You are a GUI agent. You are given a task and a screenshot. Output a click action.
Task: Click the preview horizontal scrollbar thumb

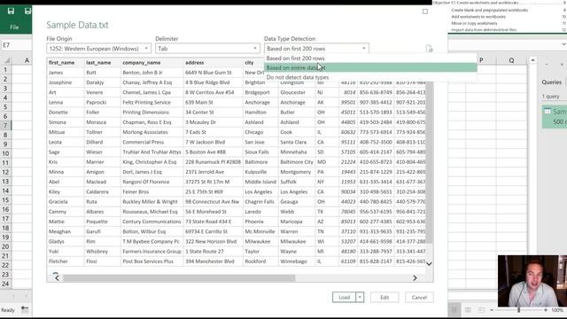point(179,277)
